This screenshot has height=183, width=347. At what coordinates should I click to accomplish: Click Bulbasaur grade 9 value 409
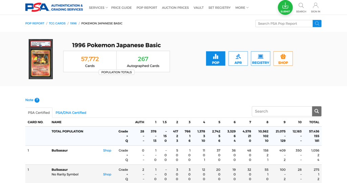click(282, 151)
